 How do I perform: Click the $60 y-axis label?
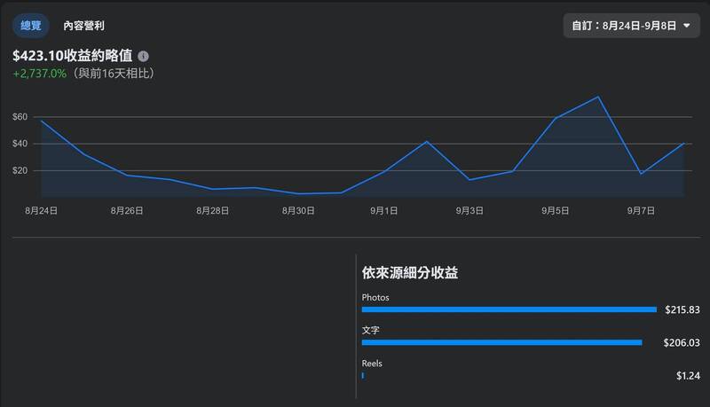[20, 117]
